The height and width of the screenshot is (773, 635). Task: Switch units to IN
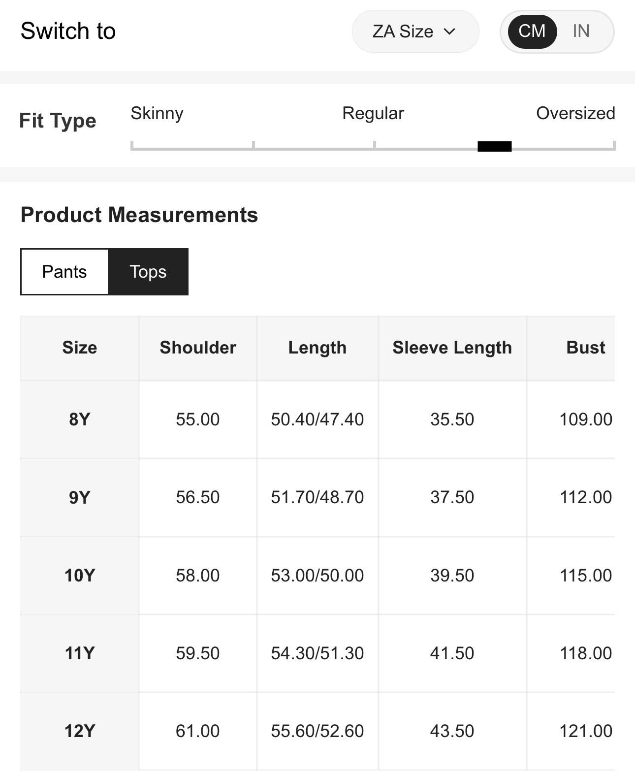(x=581, y=32)
